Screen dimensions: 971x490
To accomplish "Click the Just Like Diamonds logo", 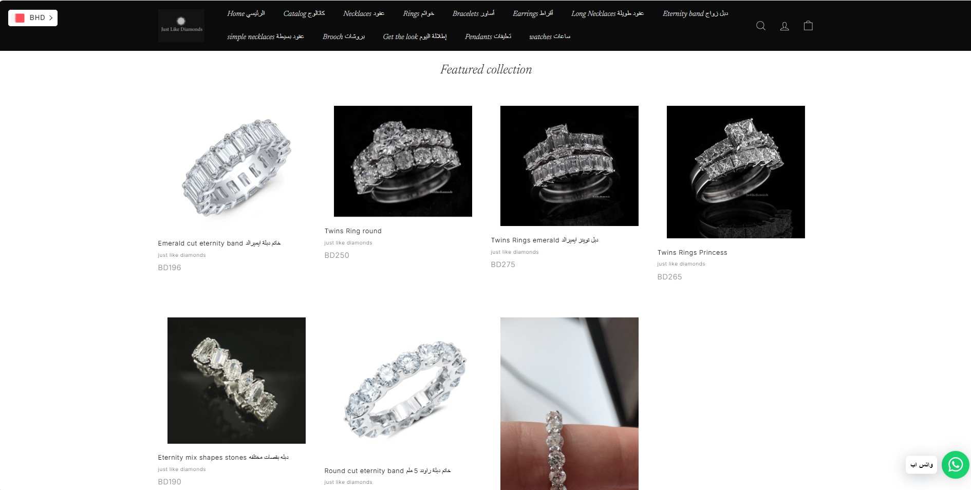I will click(181, 25).
